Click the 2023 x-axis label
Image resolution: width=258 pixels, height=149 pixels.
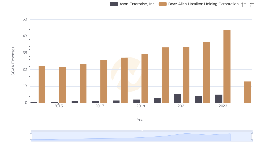tap(223, 106)
